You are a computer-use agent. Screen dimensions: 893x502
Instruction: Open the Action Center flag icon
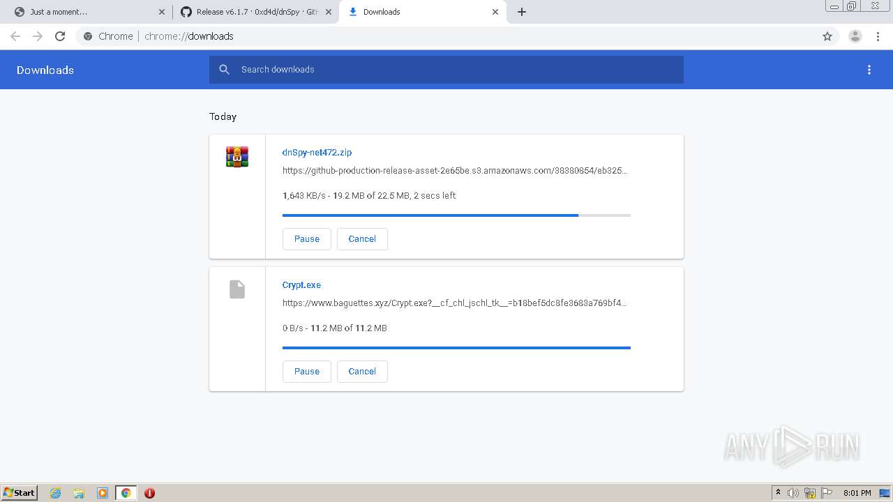(827, 493)
